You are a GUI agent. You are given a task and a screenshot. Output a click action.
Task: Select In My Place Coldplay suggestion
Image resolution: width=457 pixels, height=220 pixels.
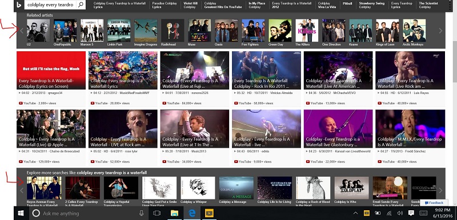(256, 5)
